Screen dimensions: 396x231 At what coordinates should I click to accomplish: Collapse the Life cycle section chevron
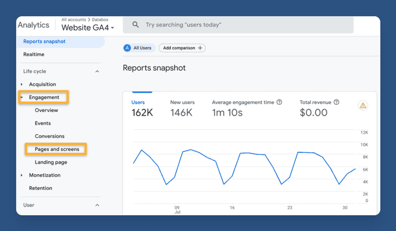pos(97,71)
